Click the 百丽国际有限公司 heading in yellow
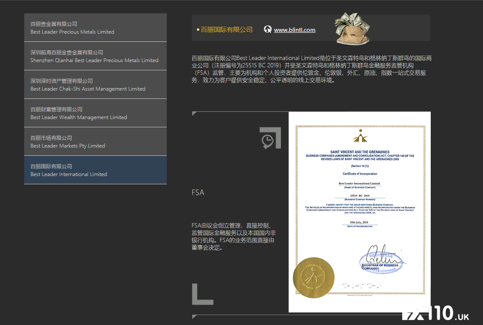This screenshot has height=325, width=483. [226, 29]
